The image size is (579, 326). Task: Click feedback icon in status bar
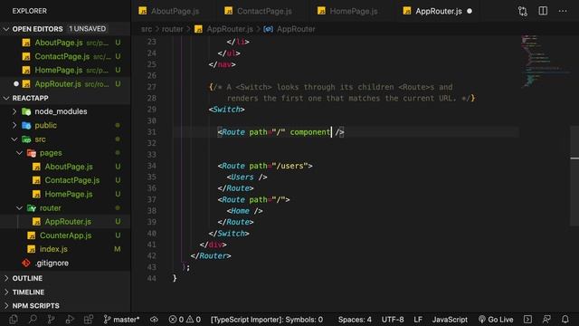click(x=546, y=320)
